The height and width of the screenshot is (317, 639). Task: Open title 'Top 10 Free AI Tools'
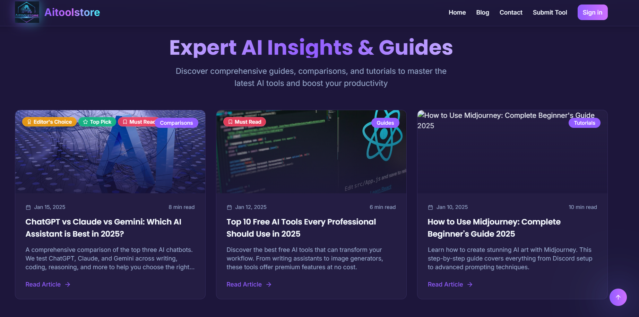pyautogui.click(x=301, y=228)
